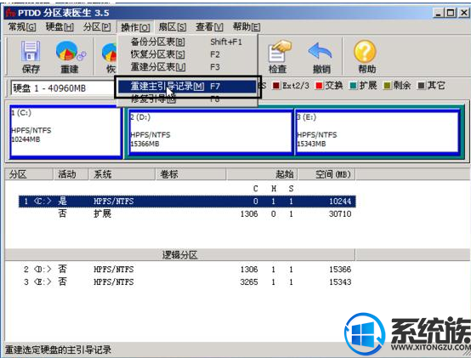Click the Check (检查) toolbar icon
471x358 pixels.
click(x=279, y=57)
